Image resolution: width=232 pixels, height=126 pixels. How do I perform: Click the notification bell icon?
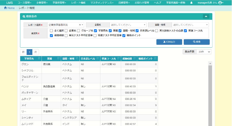[191, 3]
